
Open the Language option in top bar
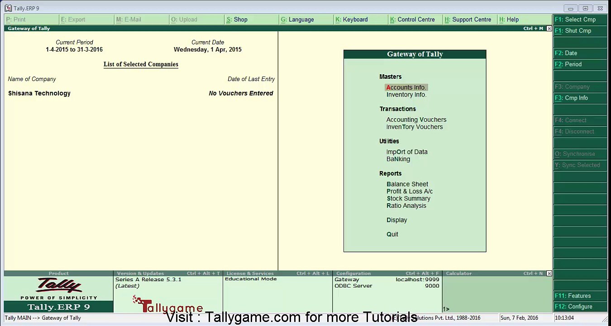coord(306,19)
